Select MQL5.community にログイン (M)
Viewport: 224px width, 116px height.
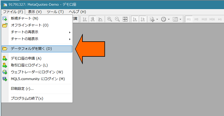tap(37, 79)
